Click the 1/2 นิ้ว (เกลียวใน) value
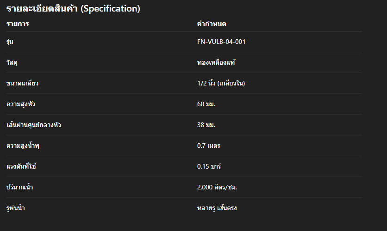The width and height of the screenshot is (387, 231). pos(221,84)
